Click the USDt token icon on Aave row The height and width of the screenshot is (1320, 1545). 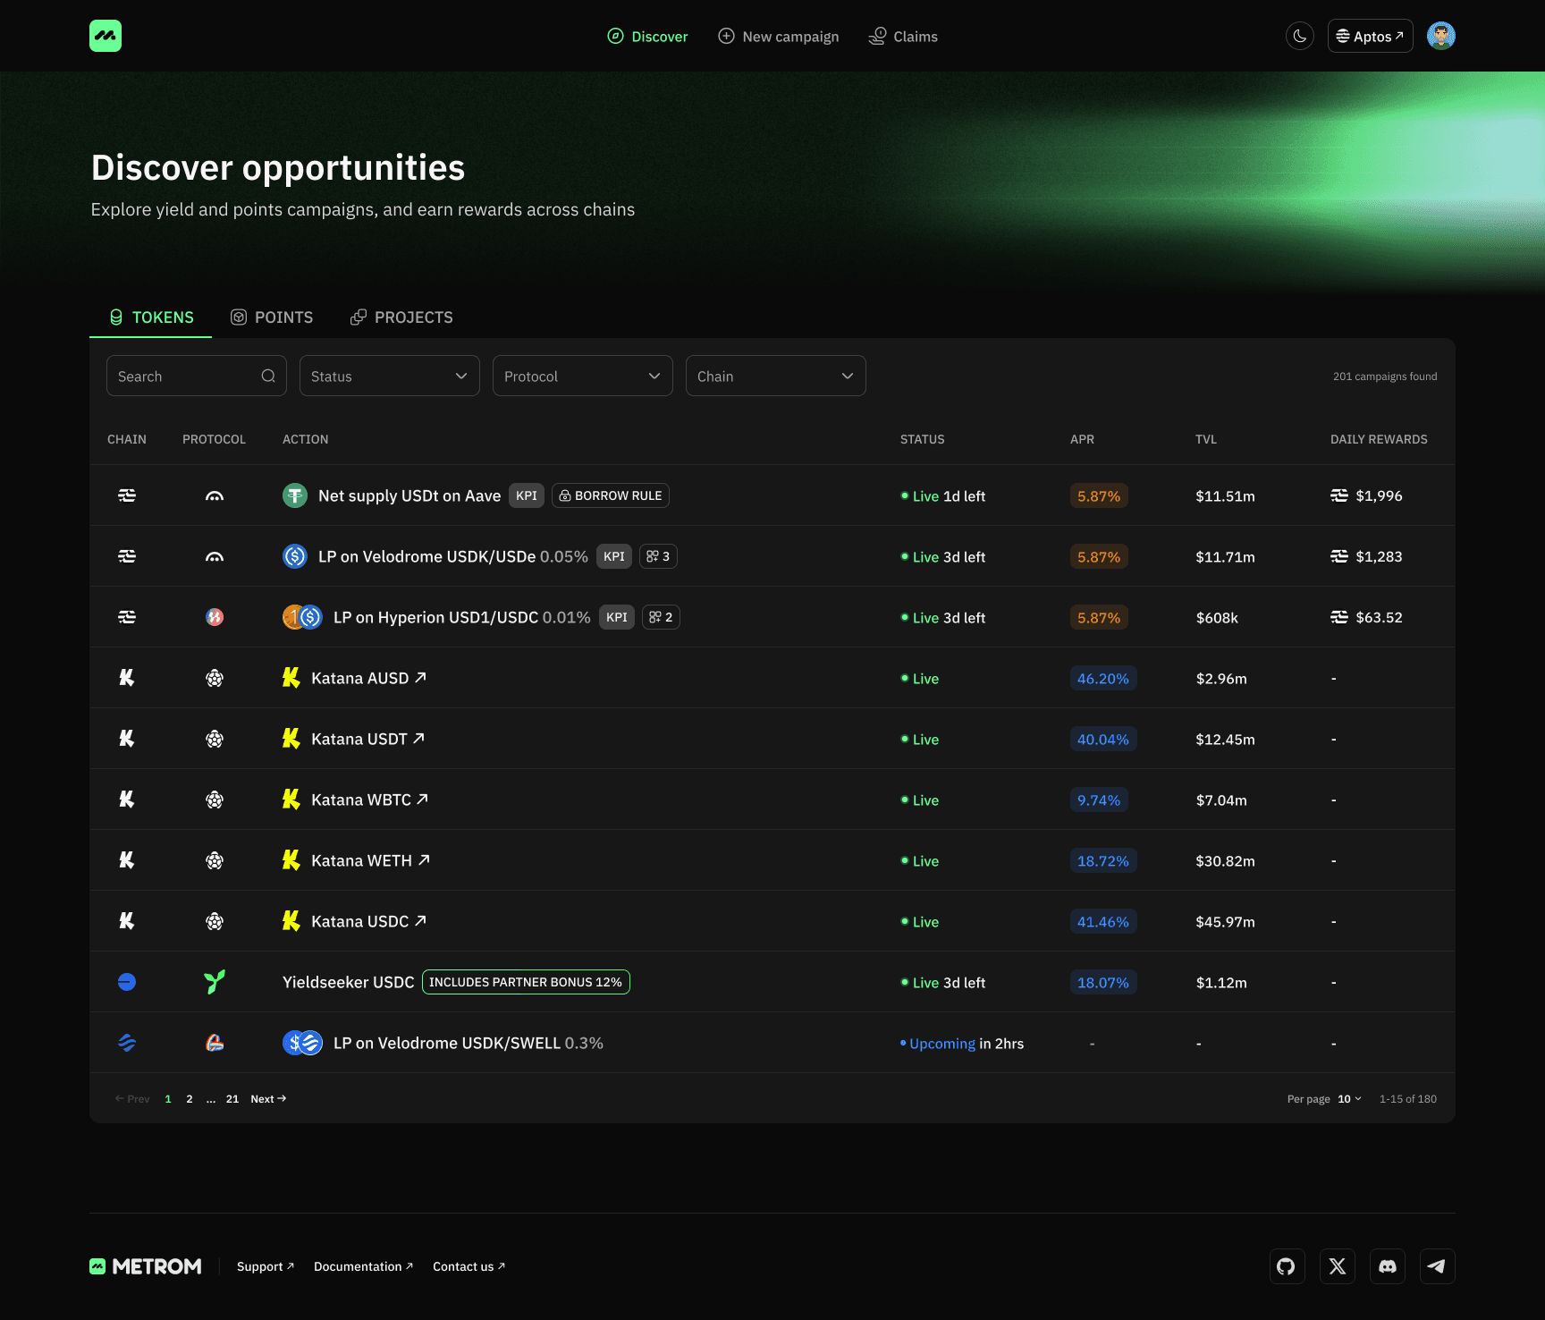[295, 495]
